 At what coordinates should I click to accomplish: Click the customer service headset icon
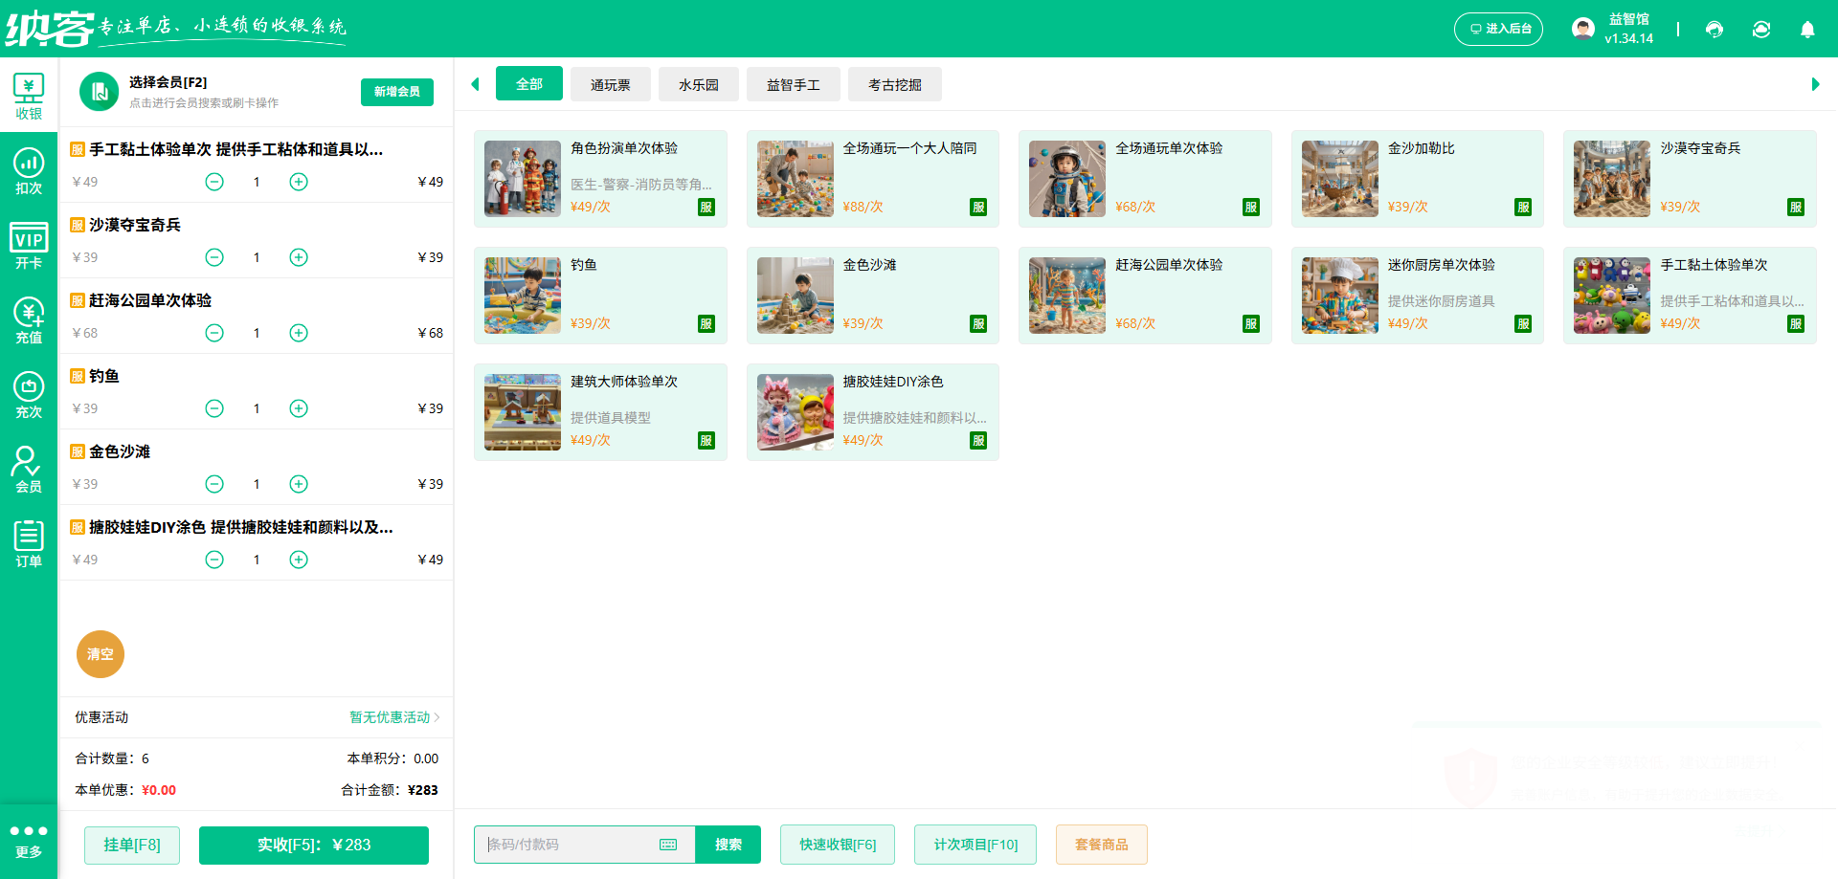(1715, 30)
